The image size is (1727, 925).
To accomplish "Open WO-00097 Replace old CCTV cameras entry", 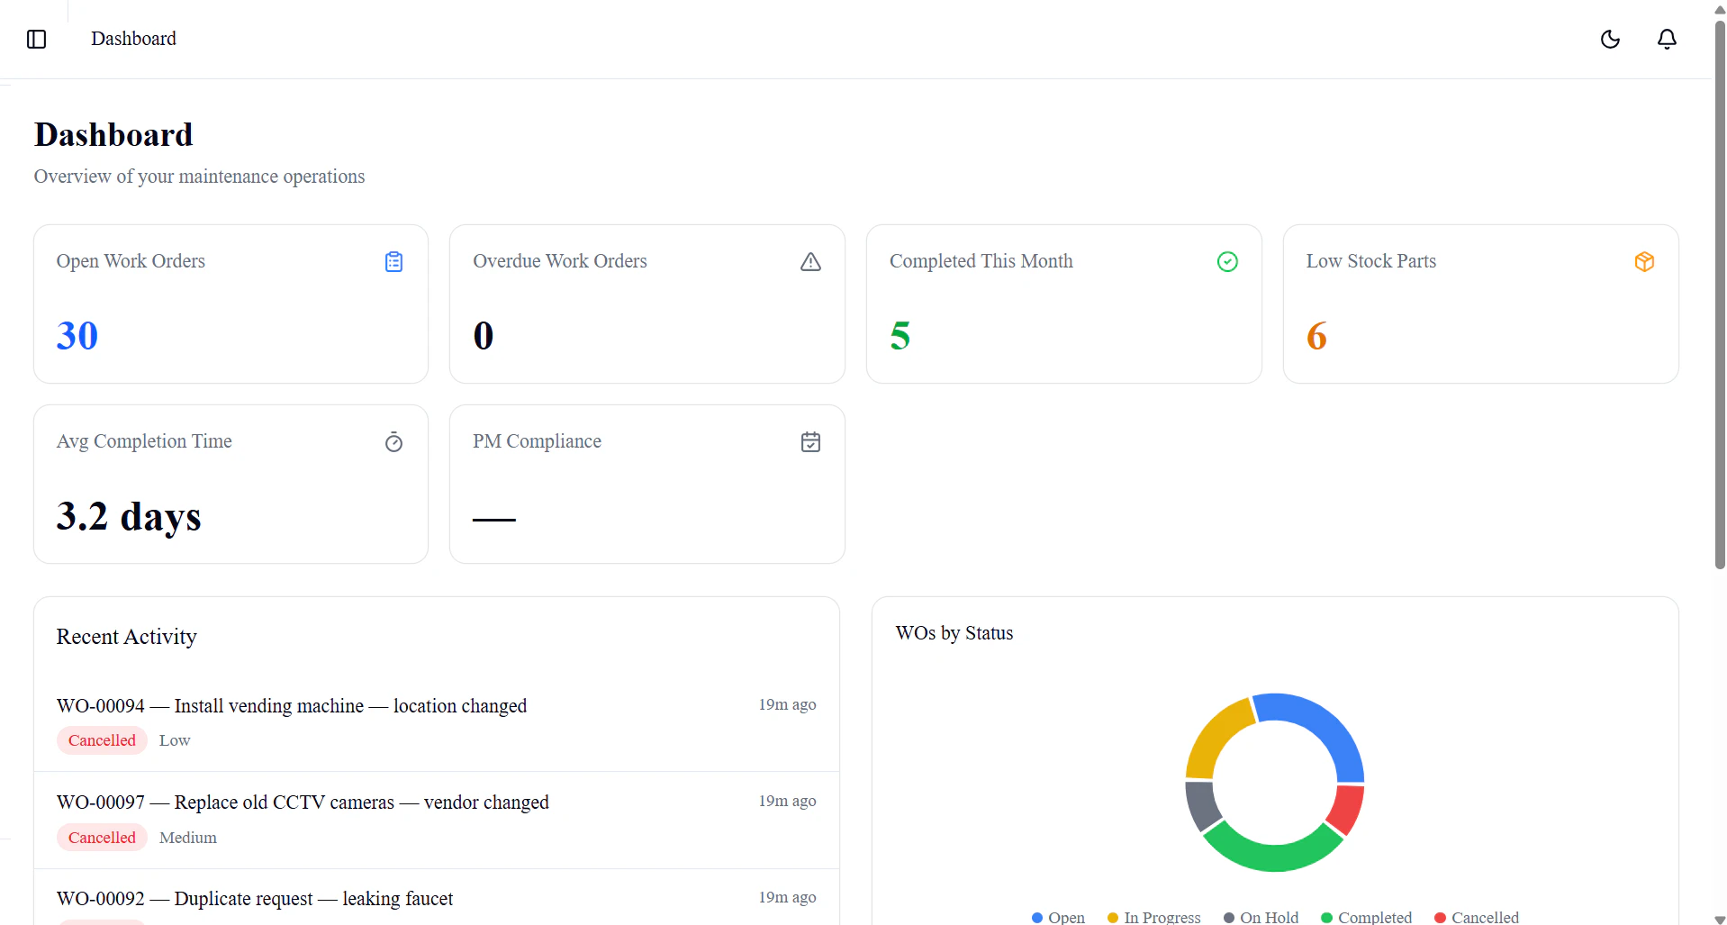I will pyautogui.click(x=437, y=821).
